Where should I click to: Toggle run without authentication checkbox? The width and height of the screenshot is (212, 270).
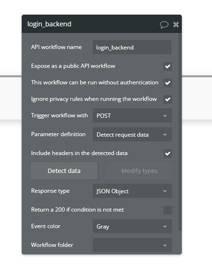pos(168,83)
